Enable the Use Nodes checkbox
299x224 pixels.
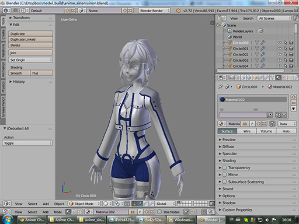[159, 212]
